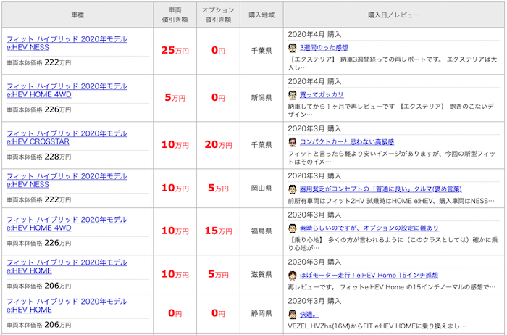Click the avatar next to コンパクトカーと思わない高級感
This screenshot has height=335, width=507.
pyautogui.click(x=293, y=142)
